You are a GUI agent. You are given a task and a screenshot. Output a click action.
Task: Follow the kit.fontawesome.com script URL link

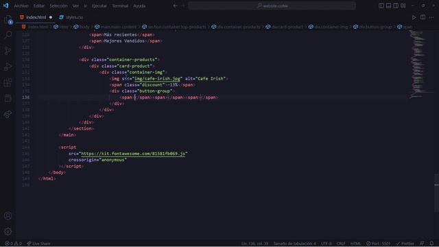(133, 154)
